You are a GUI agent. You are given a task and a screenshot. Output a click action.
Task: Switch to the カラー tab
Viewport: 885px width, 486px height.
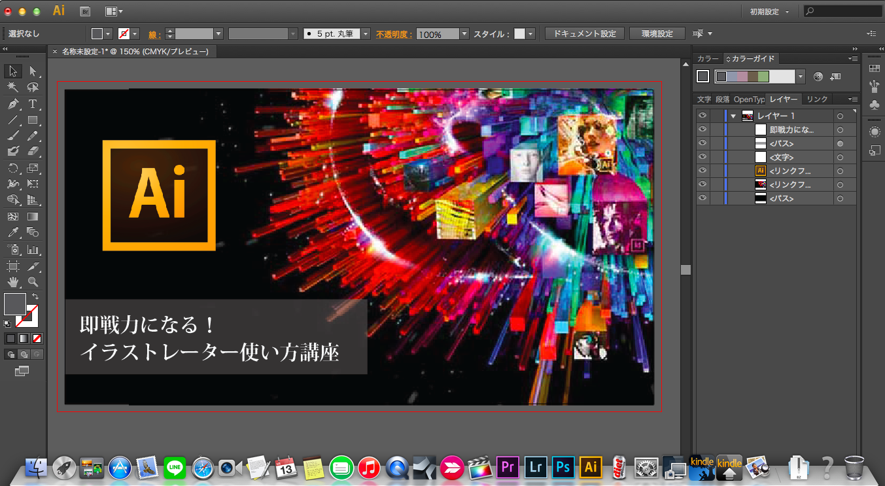pyautogui.click(x=708, y=58)
